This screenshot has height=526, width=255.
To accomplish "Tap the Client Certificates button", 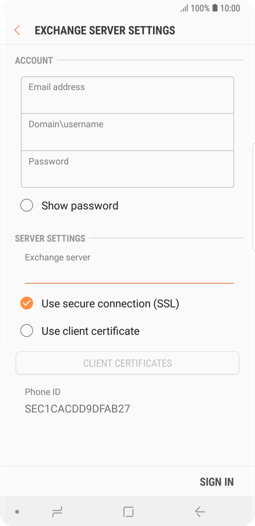I will (x=127, y=363).
